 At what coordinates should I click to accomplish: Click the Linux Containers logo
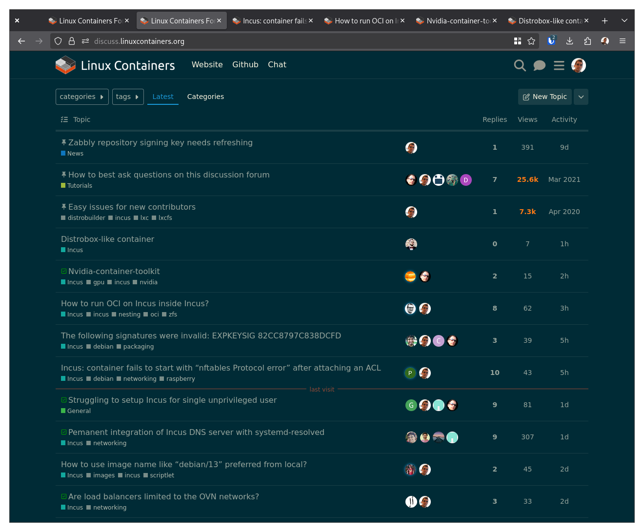115,65
